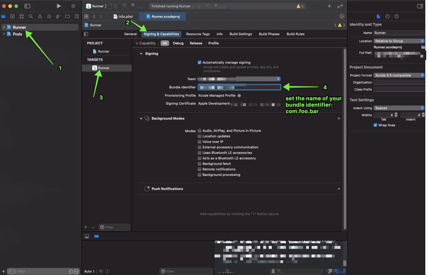Switch to the Build Settings tab
The height and width of the screenshot is (275, 429).
click(x=241, y=34)
